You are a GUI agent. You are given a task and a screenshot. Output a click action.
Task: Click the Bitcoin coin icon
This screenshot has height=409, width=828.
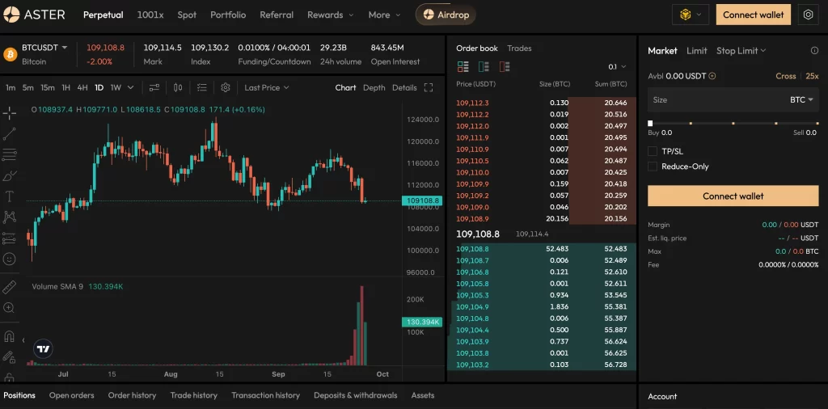tap(10, 54)
